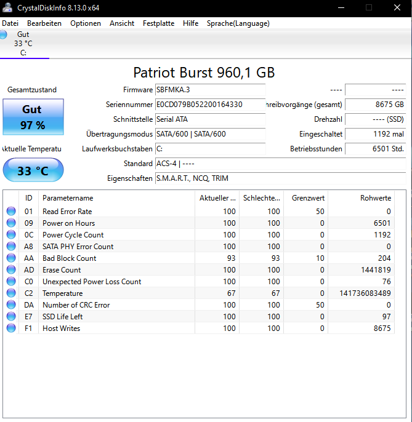This screenshot has width=412, height=422.
Task: Click status orb of Bad Block Count row
Action: pyautogui.click(x=11, y=258)
